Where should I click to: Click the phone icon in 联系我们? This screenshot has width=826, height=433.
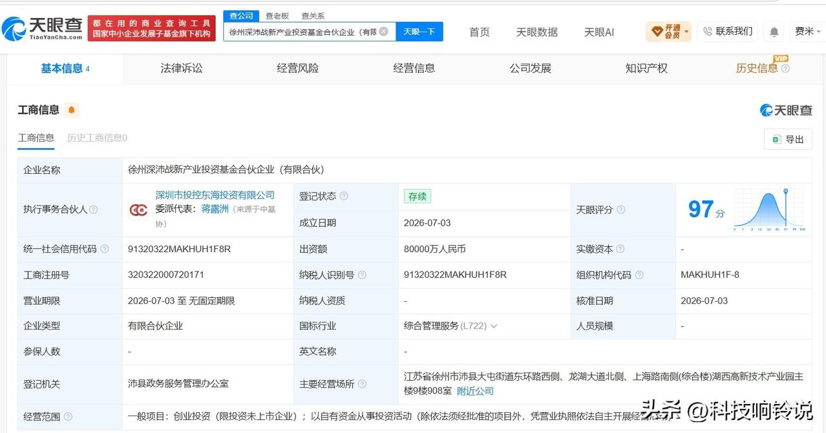click(x=708, y=31)
